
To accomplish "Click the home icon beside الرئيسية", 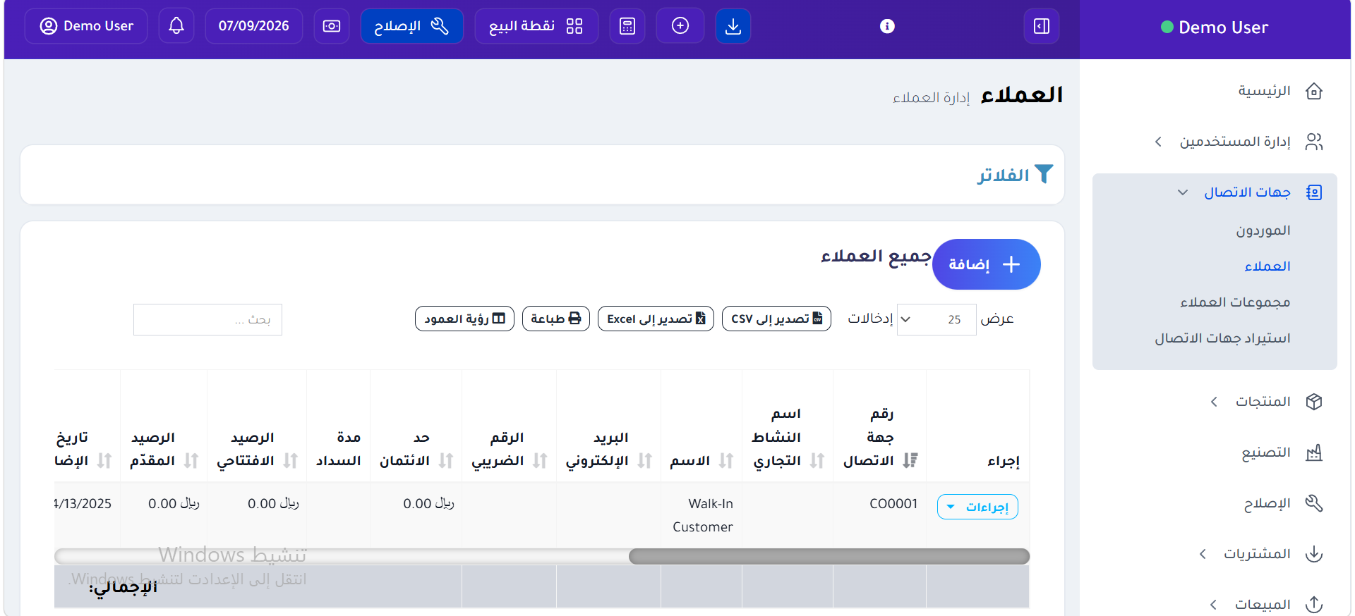I will click(1314, 91).
